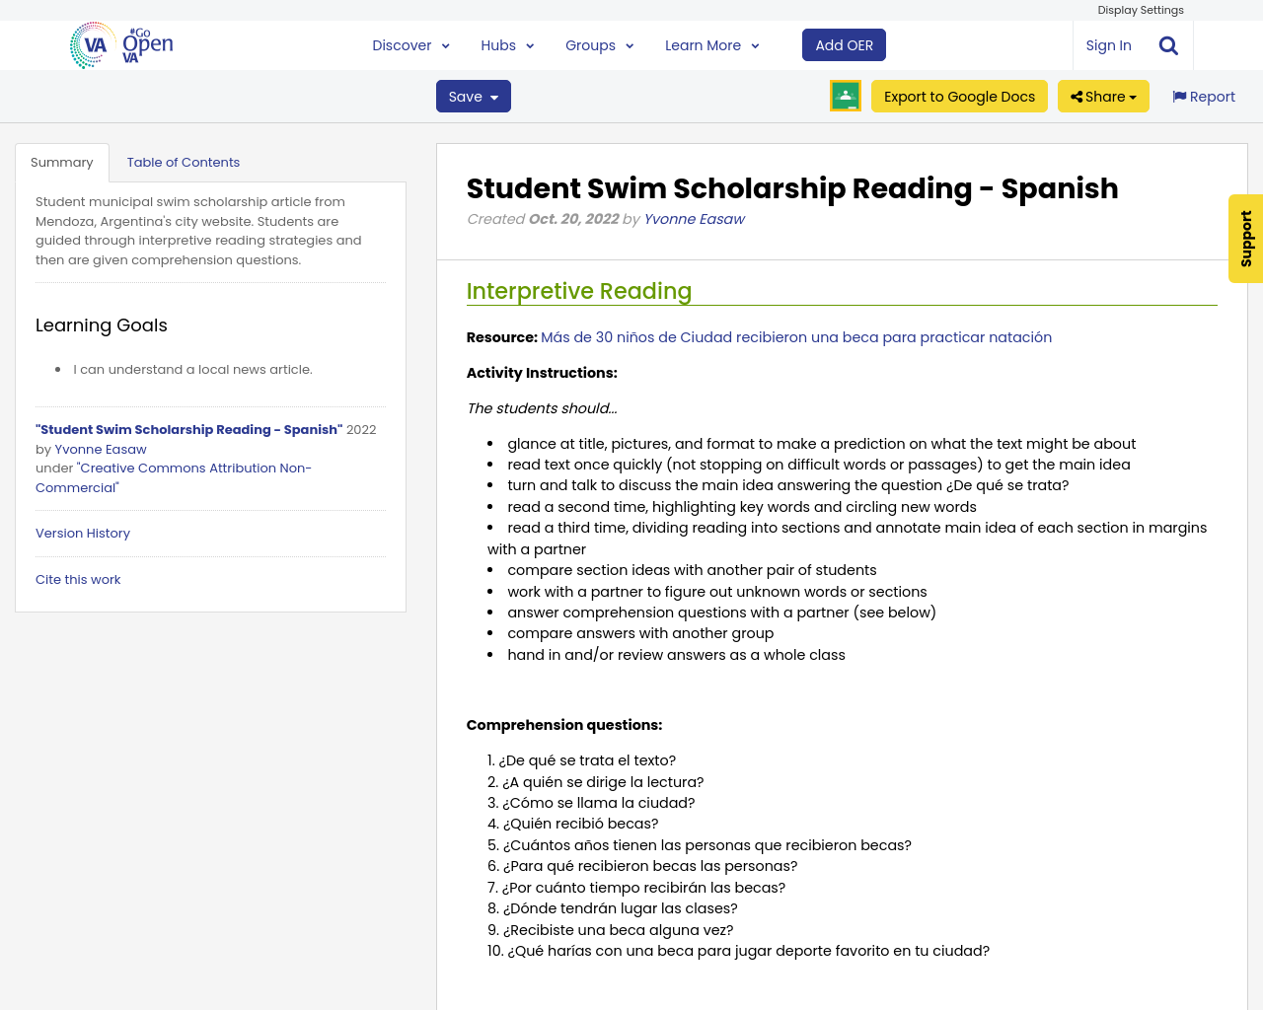Click the flag icon to Report
The height and width of the screenshot is (1010, 1263).
pos(1180,95)
